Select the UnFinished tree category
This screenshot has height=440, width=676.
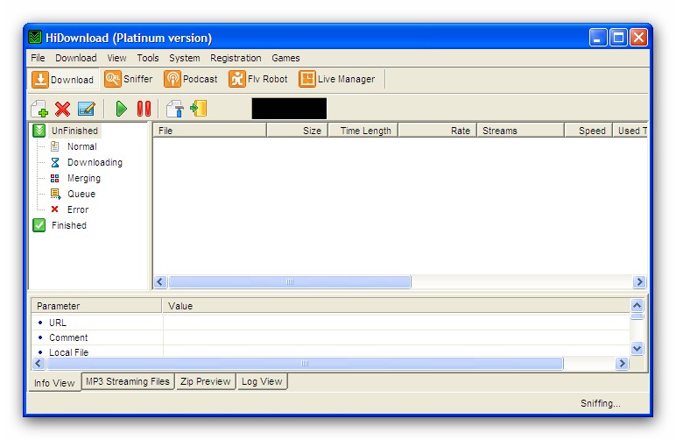74,131
